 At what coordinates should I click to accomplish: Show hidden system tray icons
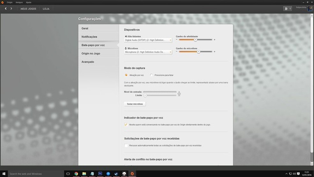(286, 174)
